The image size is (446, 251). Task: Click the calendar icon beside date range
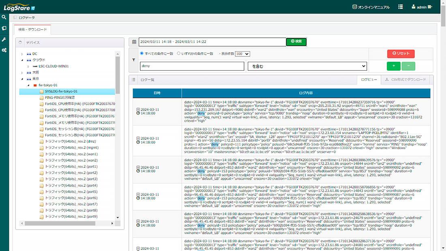(134, 42)
